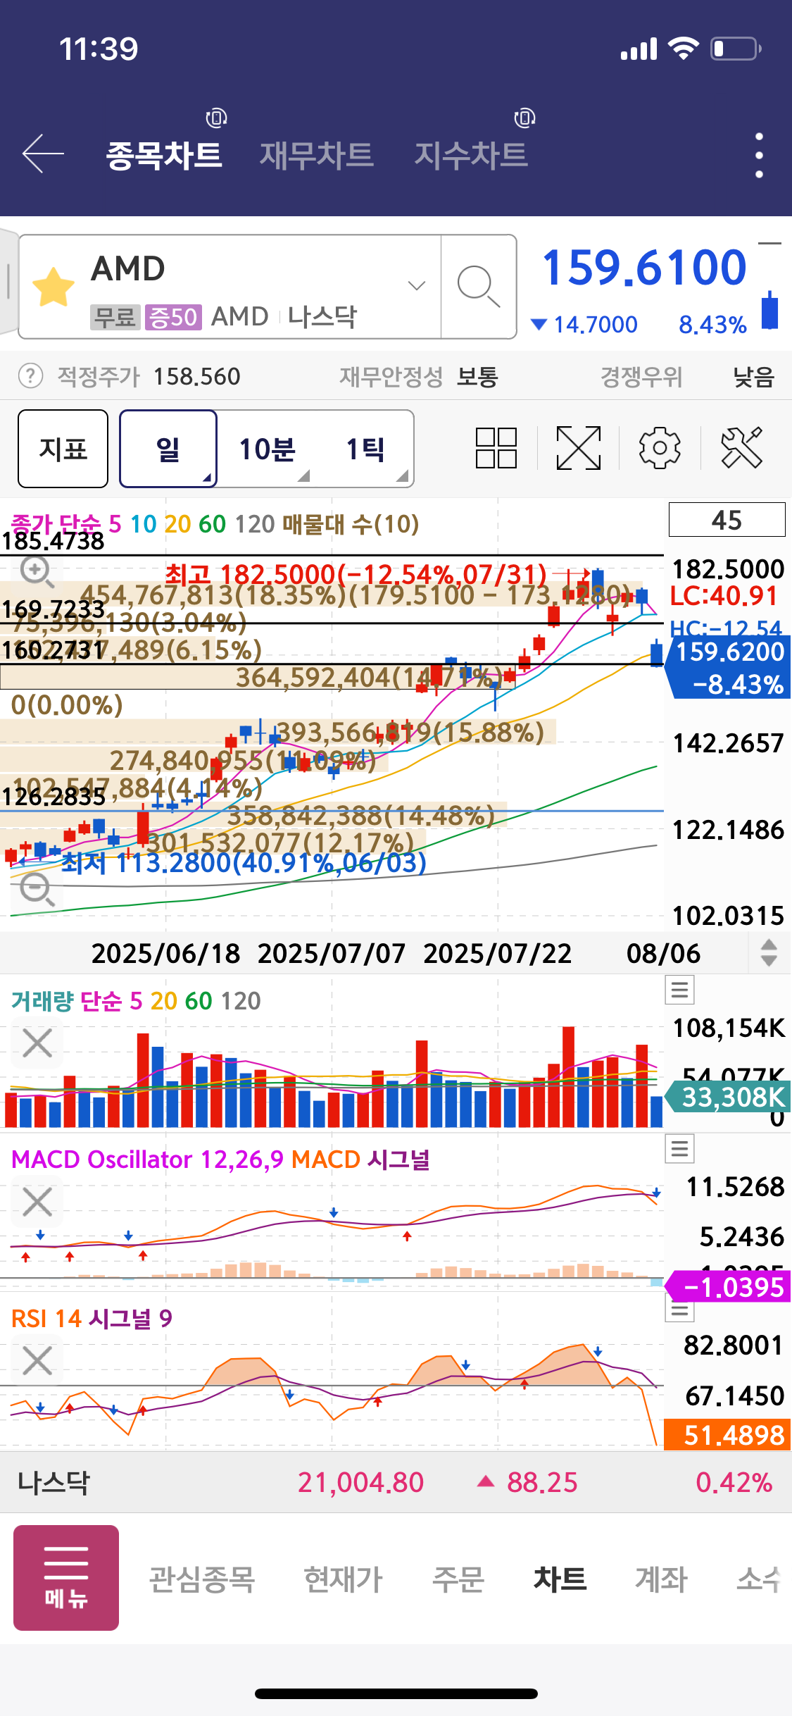Open the drawing tools wrench icon

741,448
